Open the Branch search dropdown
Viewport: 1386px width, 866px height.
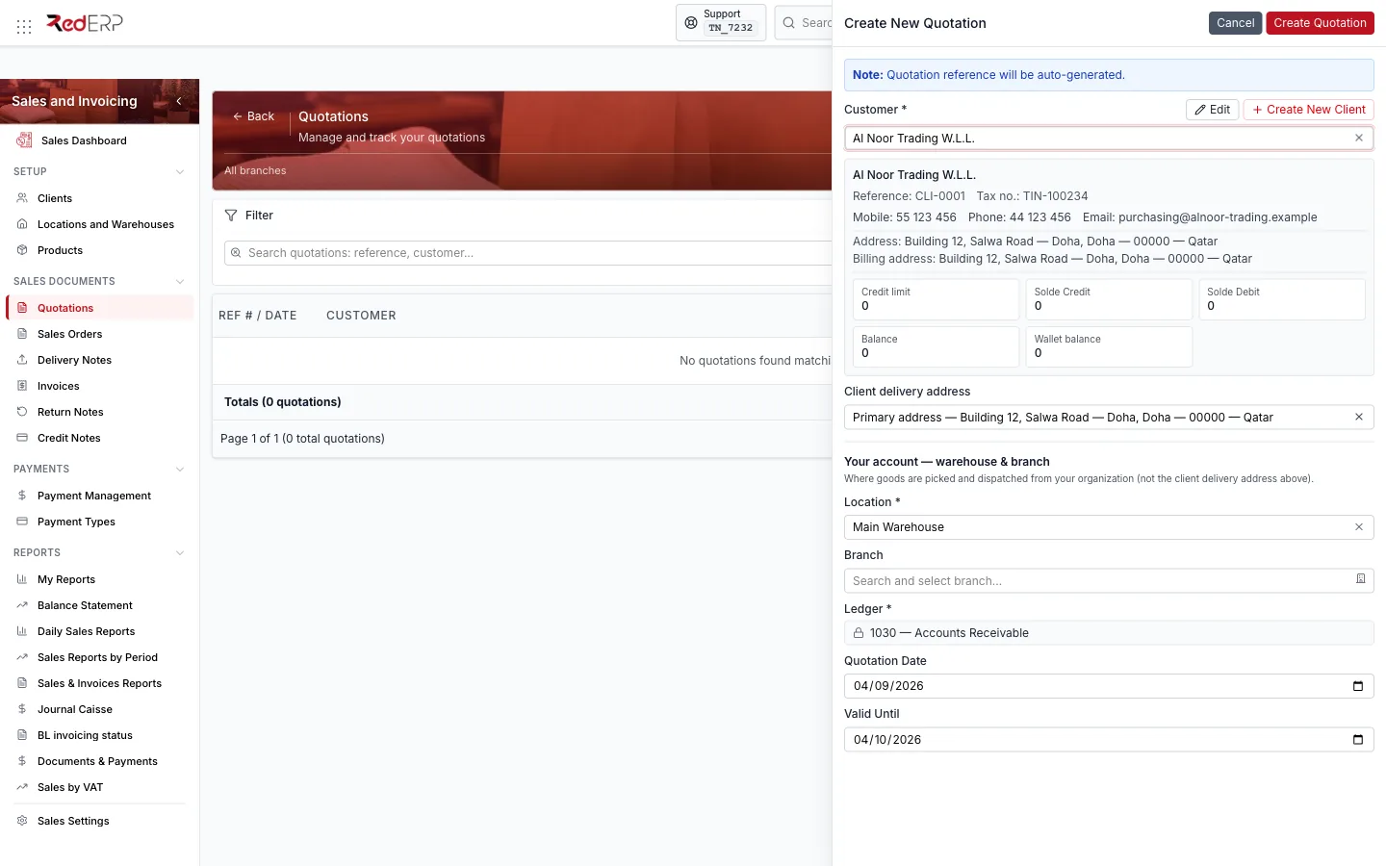click(x=1109, y=581)
